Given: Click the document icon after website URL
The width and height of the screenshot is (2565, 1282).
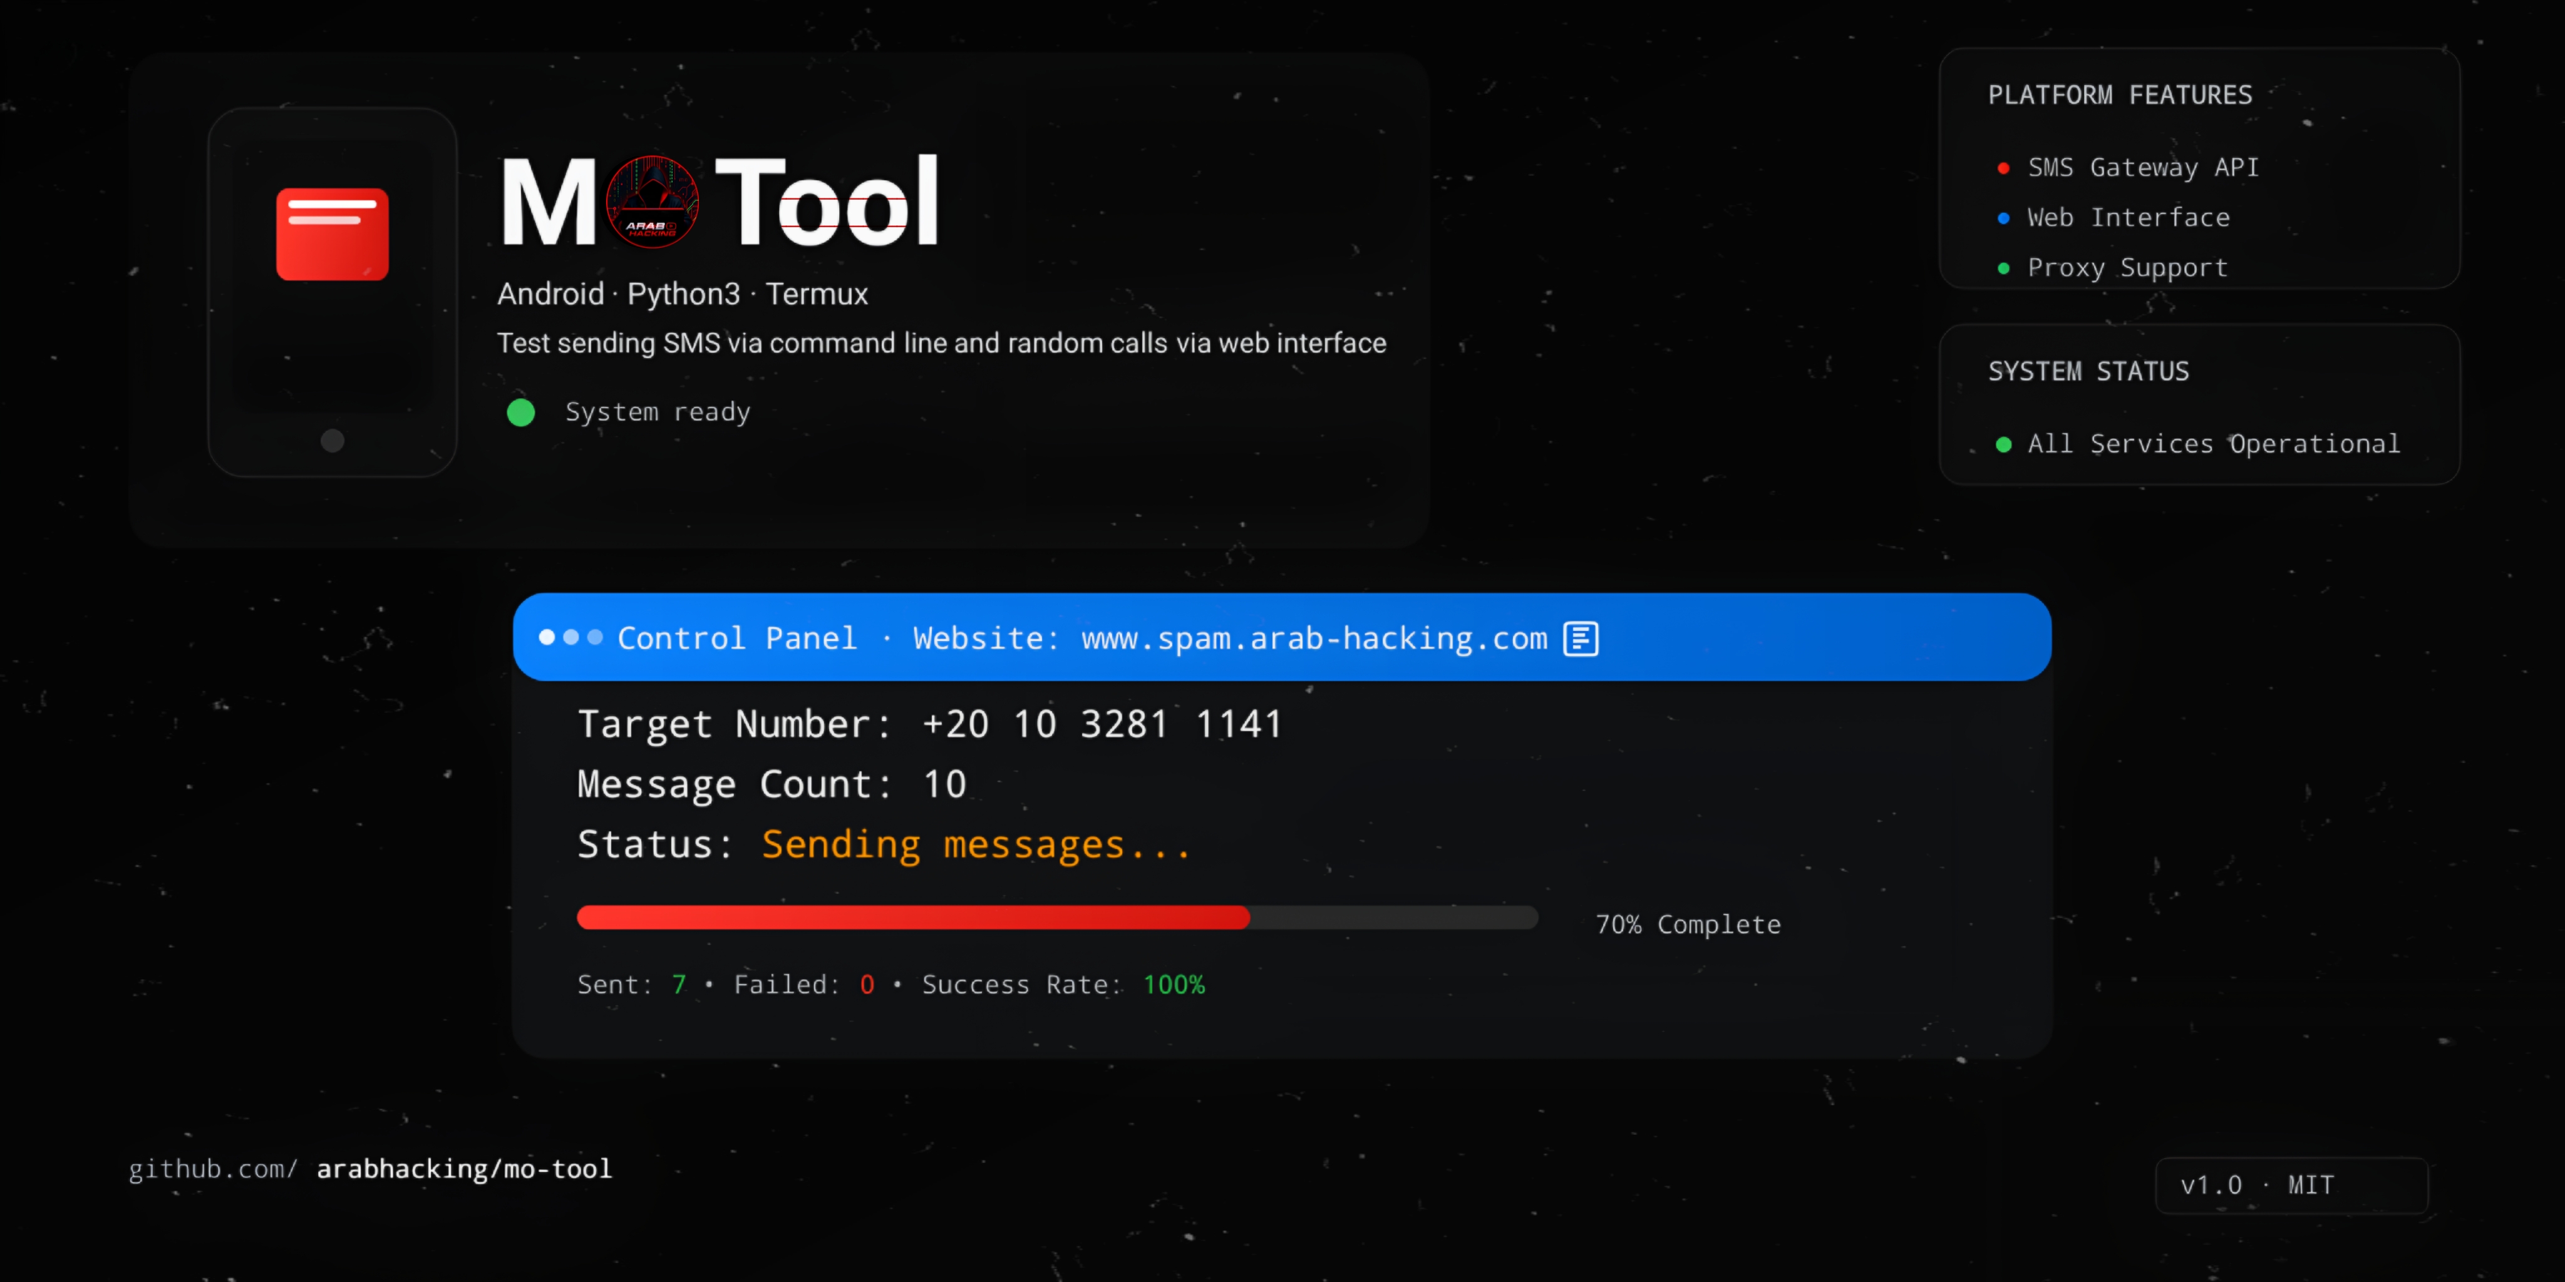Looking at the screenshot, I should coord(1580,639).
